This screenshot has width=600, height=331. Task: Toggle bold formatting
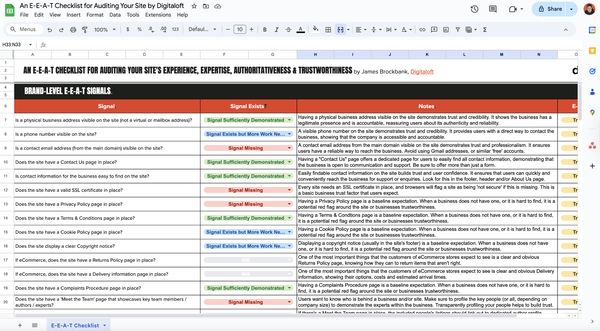point(265,29)
